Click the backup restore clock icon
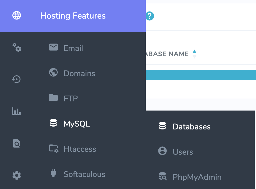The height and width of the screenshot is (189, 256). pos(16,79)
